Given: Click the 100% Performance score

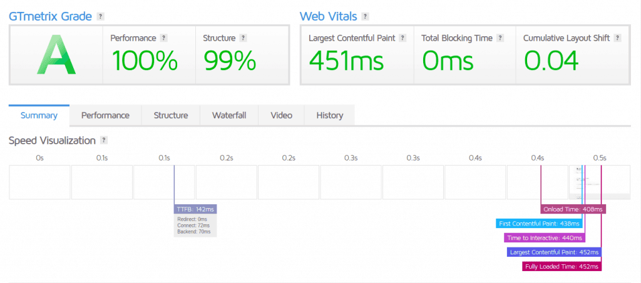Looking at the screenshot, I should pos(145,61).
